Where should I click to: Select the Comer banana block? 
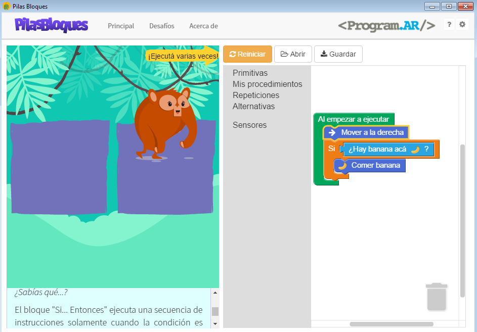coord(370,166)
